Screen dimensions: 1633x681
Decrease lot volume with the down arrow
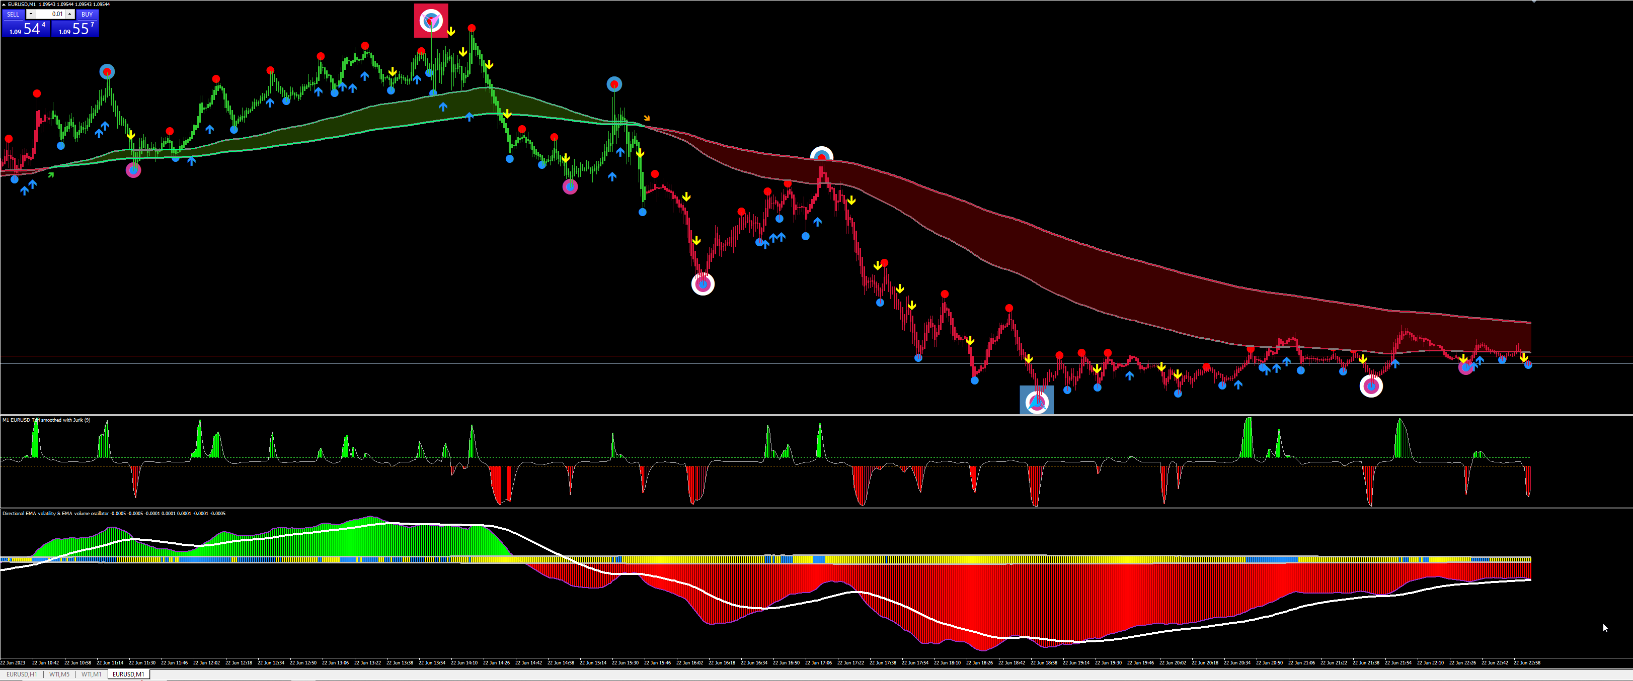(x=31, y=14)
